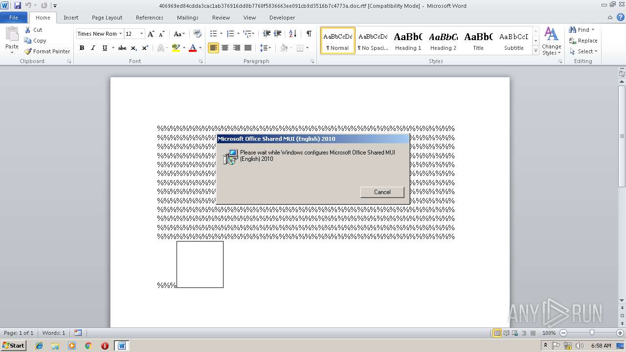This screenshot has width=626, height=352.
Task: Toggle Align Text Left
Action: coord(213,48)
